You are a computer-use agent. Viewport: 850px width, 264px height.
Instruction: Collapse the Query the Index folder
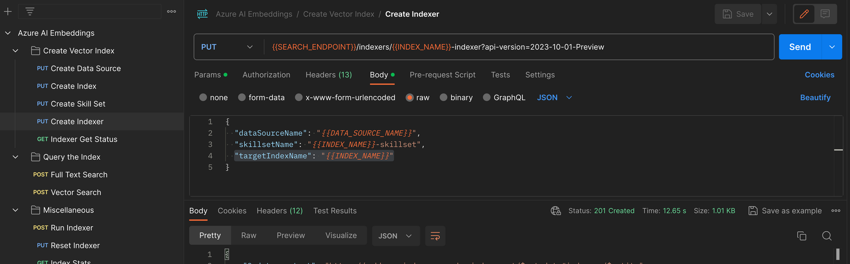[x=15, y=157]
